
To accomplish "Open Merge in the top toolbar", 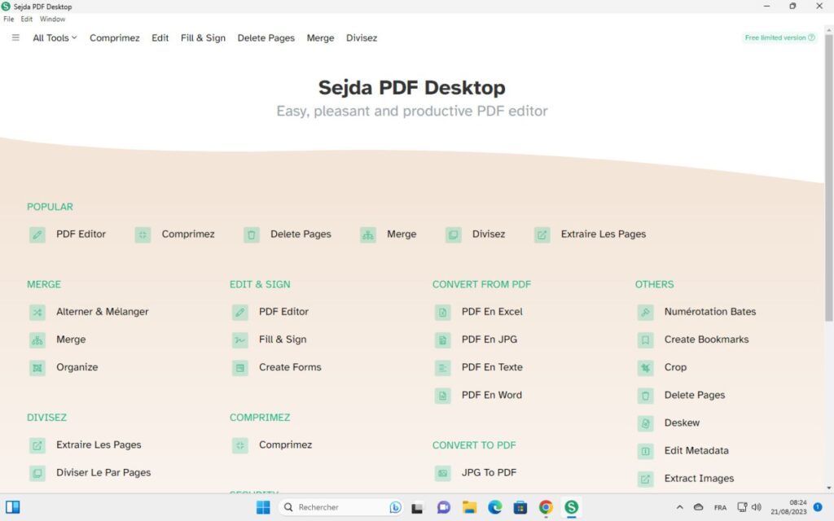I will coord(320,37).
